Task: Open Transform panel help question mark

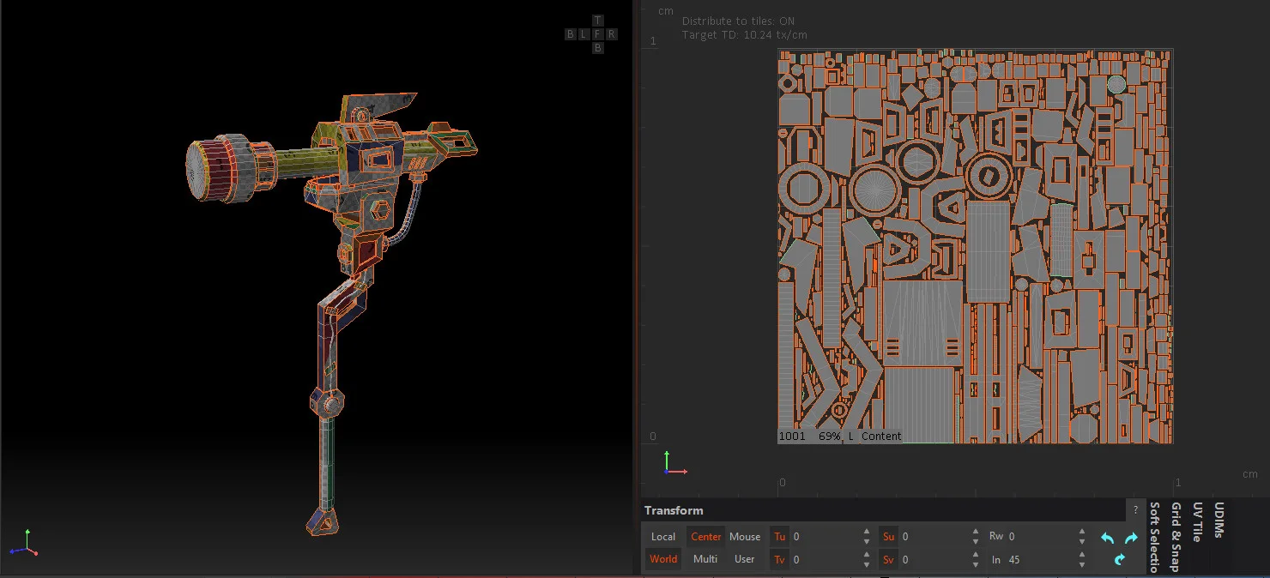Action: pyautogui.click(x=1135, y=510)
